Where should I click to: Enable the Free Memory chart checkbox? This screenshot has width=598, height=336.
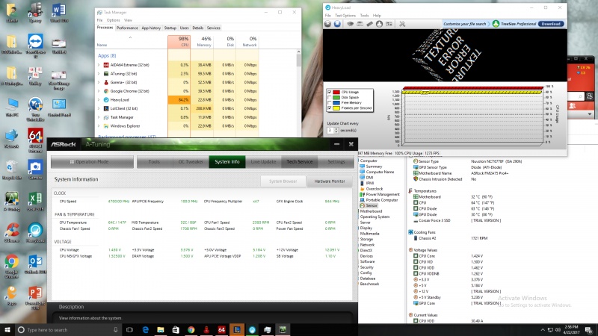[x=330, y=103]
